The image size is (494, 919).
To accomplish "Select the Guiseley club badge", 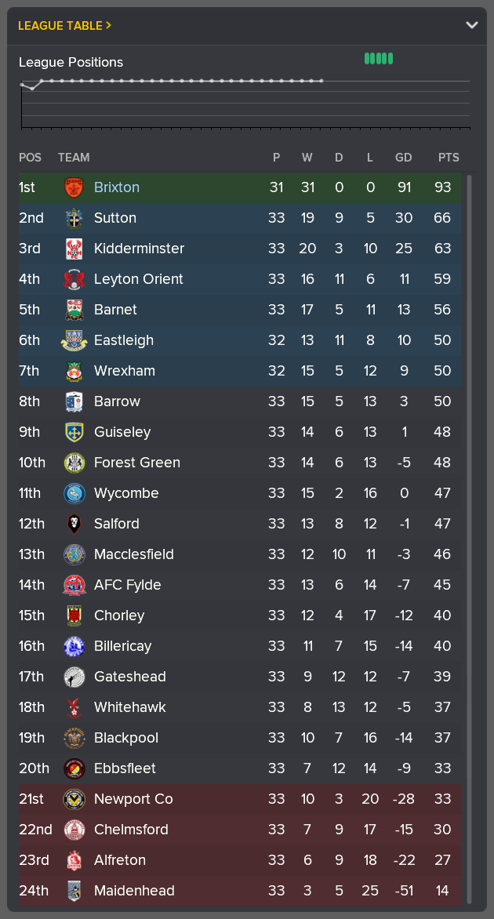I will click(x=74, y=432).
